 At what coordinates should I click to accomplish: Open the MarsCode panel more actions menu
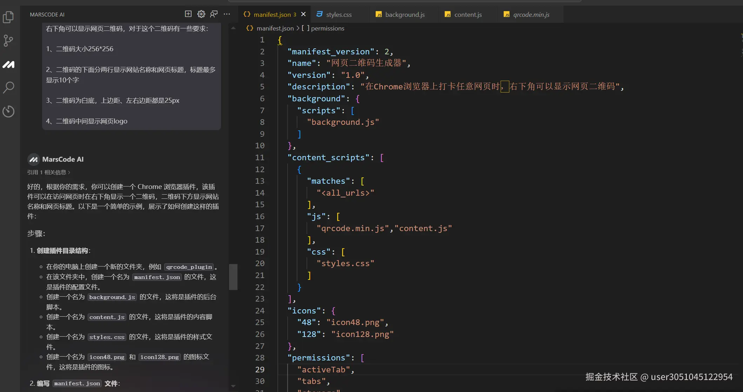coord(227,14)
